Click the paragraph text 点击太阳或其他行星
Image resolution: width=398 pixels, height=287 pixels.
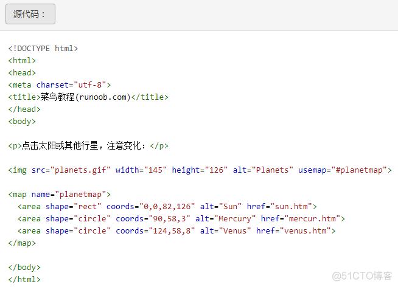coord(61,146)
